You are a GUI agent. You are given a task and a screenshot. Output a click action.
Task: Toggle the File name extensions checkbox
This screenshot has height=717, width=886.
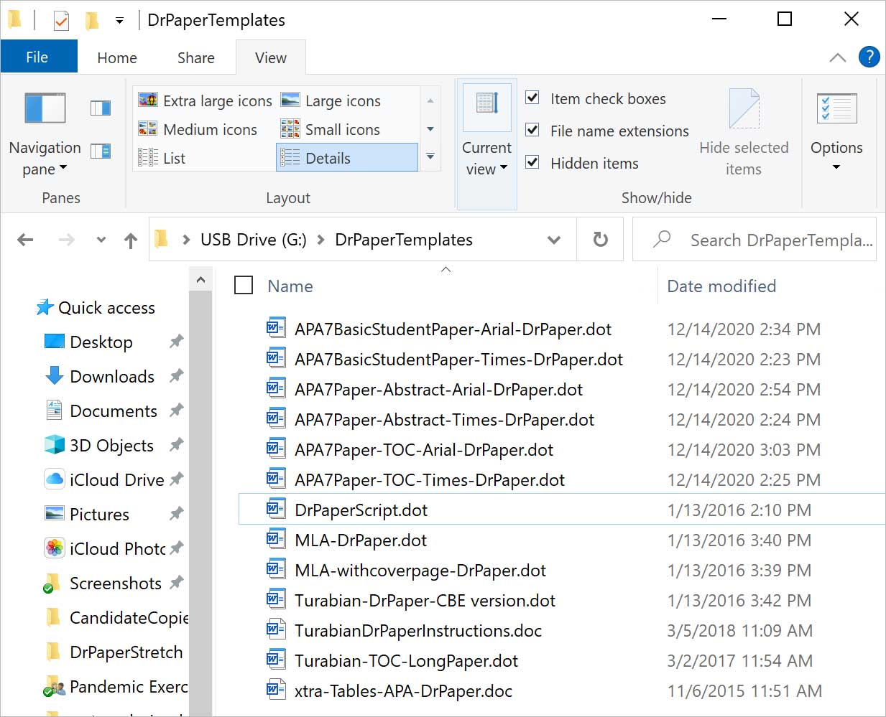pos(532,131)
